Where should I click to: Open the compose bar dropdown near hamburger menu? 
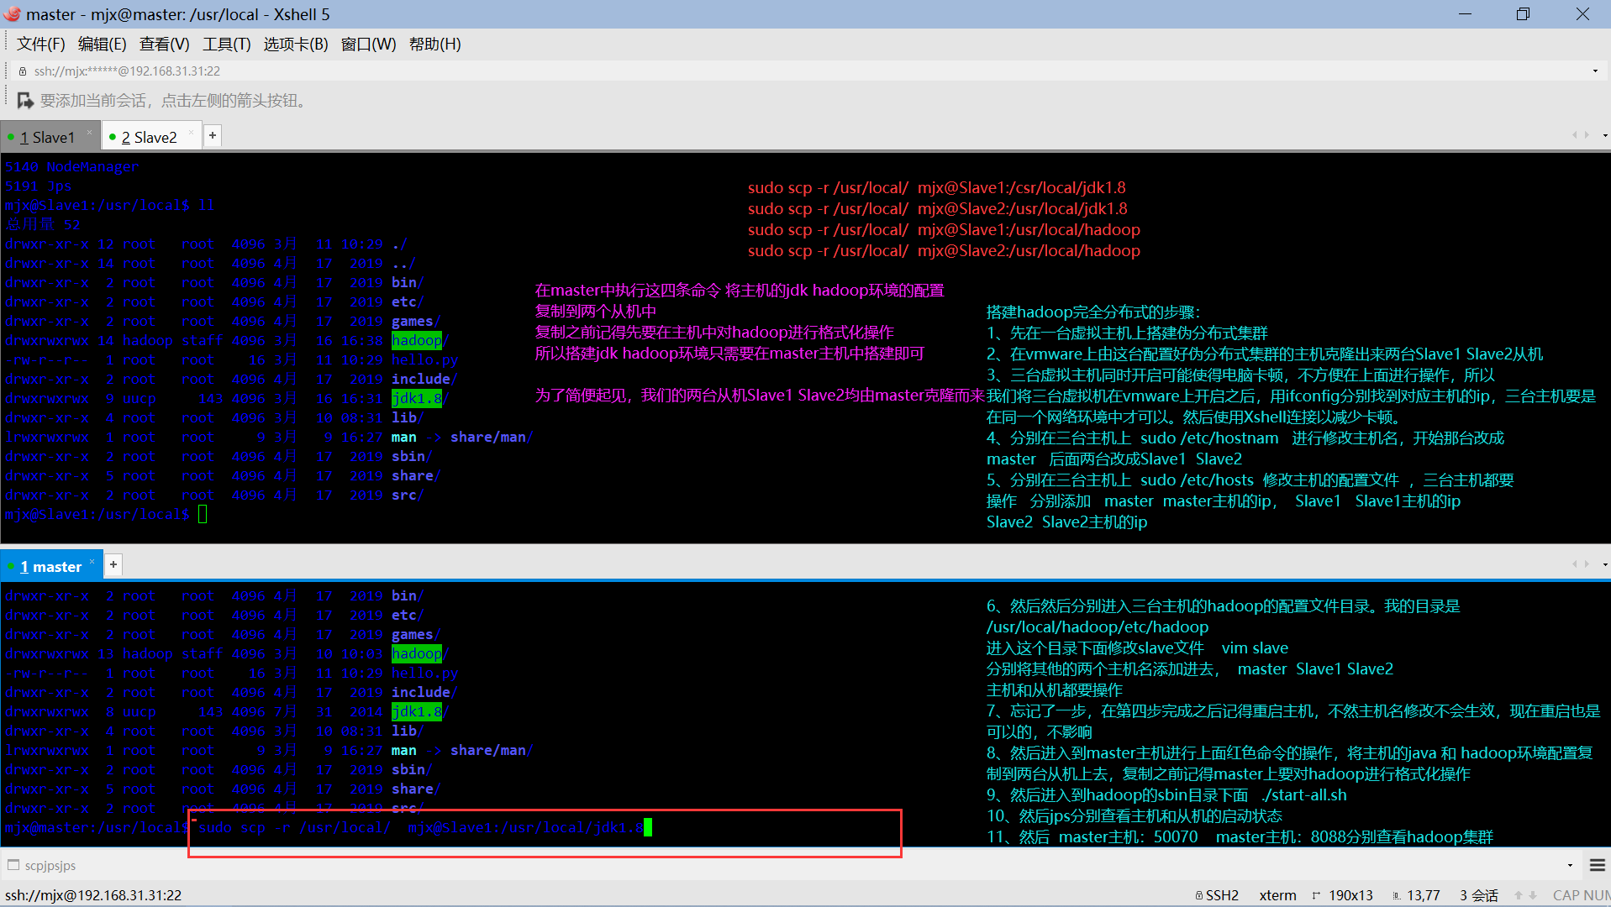pyautogui.click(x=1569, y=864)
